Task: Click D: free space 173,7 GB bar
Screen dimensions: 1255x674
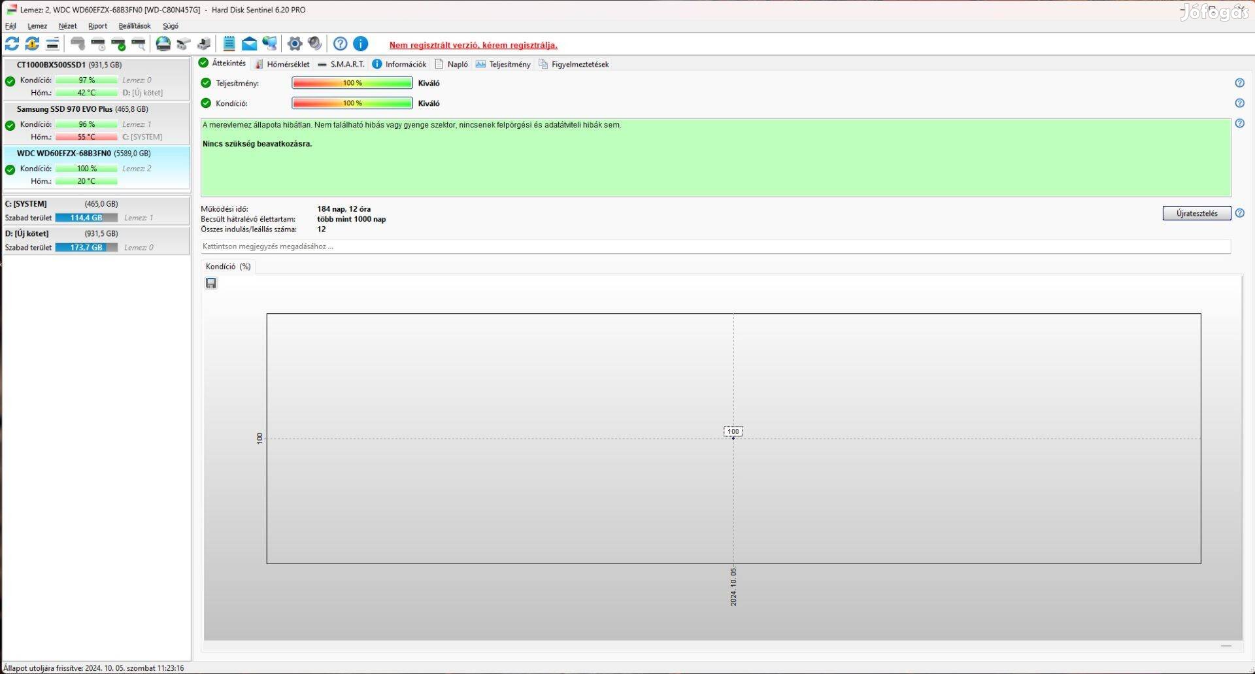Action: coord(86,248)
